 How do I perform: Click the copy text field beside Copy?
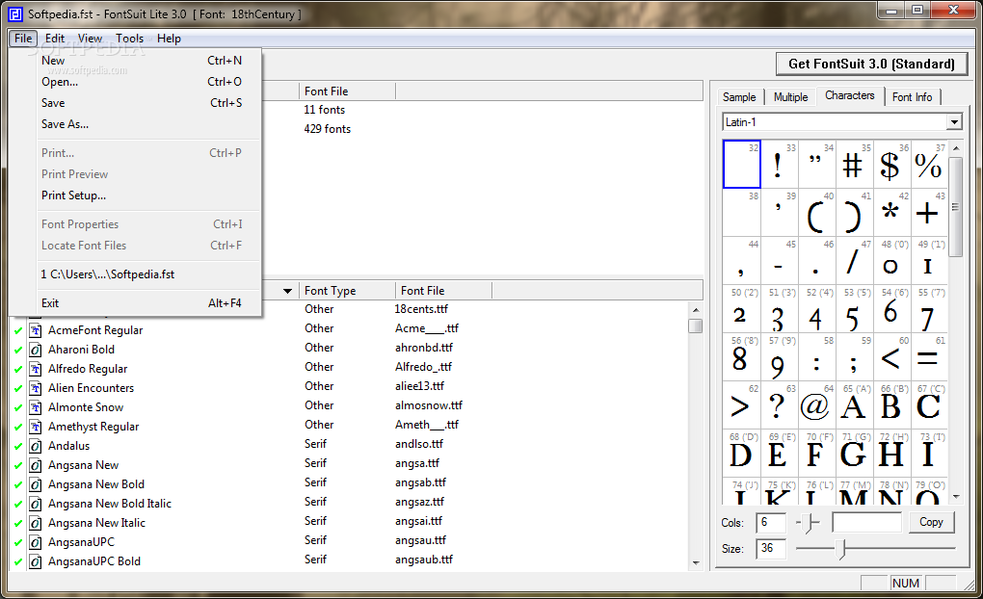click(x=866, y=522)
